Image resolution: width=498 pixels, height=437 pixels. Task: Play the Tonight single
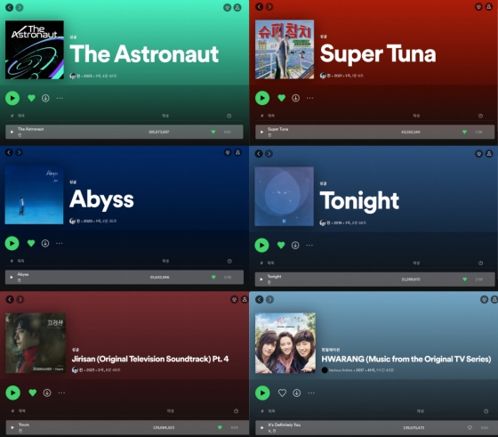[x=262, y=245]
